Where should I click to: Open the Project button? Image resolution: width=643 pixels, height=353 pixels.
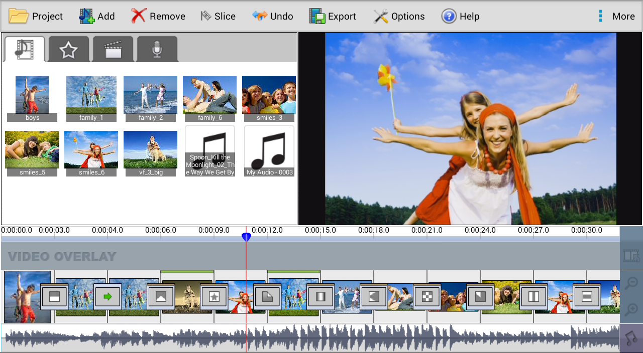click(x=36, y=16)
